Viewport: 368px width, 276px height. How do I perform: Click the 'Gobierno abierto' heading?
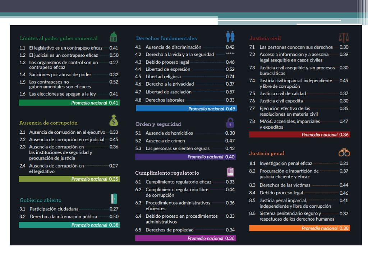(x=41, y=200)
